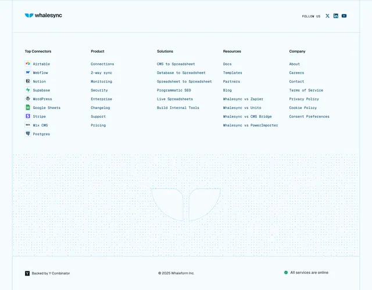
Task: Open the About page link
Action: click(295, 64)
